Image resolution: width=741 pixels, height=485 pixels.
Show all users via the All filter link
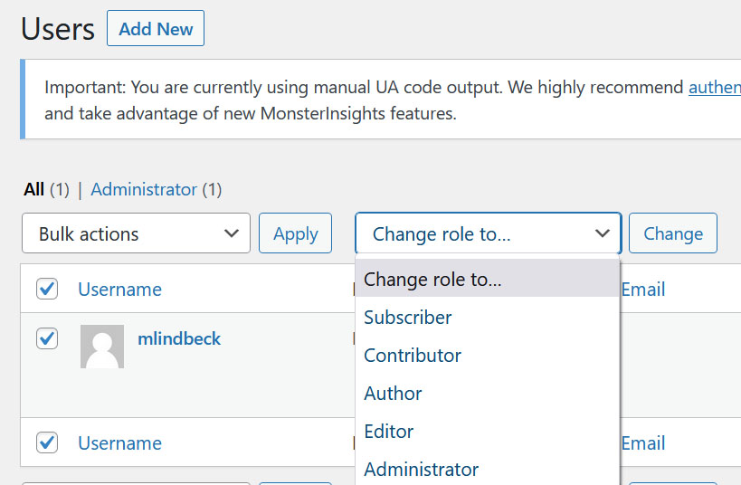click(33, 190)
